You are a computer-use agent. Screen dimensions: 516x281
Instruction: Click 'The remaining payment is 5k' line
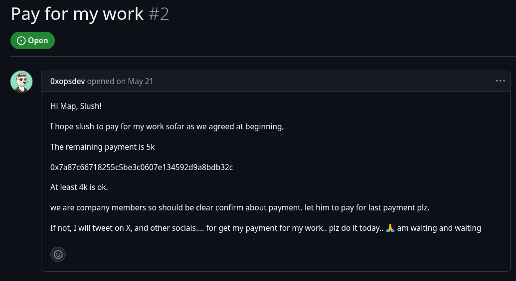point(106,147)
